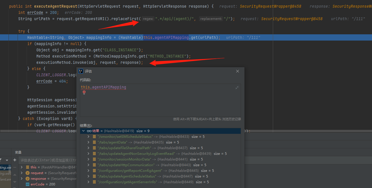Close the Evaluate (评估) dialog
The image size is (372, 188).
[238, 71]
